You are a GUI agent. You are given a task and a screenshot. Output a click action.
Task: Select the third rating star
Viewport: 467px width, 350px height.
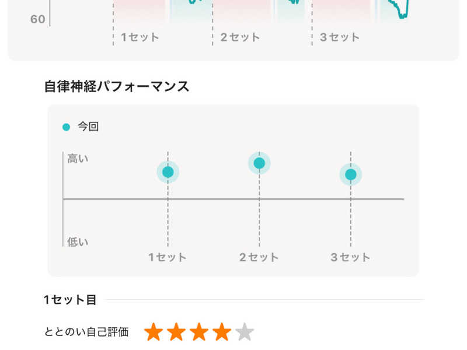pos(199,332)
